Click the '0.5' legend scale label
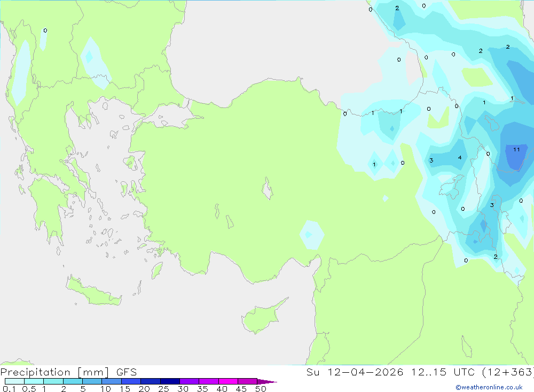Screen dimensions: 534x392 [x=29, y=389]
